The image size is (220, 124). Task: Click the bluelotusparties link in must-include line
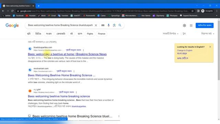(79, 106)
